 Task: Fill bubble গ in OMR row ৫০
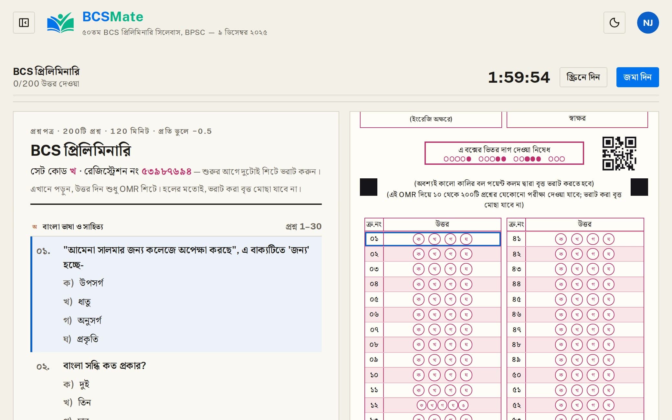point(593,375)
